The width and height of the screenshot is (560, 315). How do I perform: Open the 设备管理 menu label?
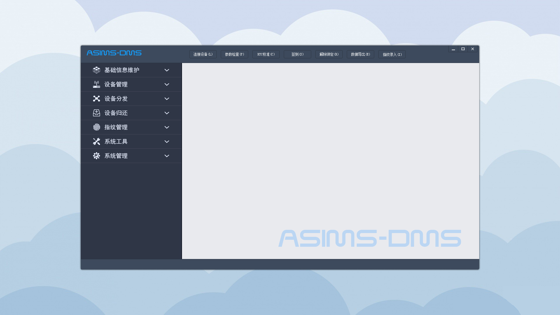(x=116, y=84)
